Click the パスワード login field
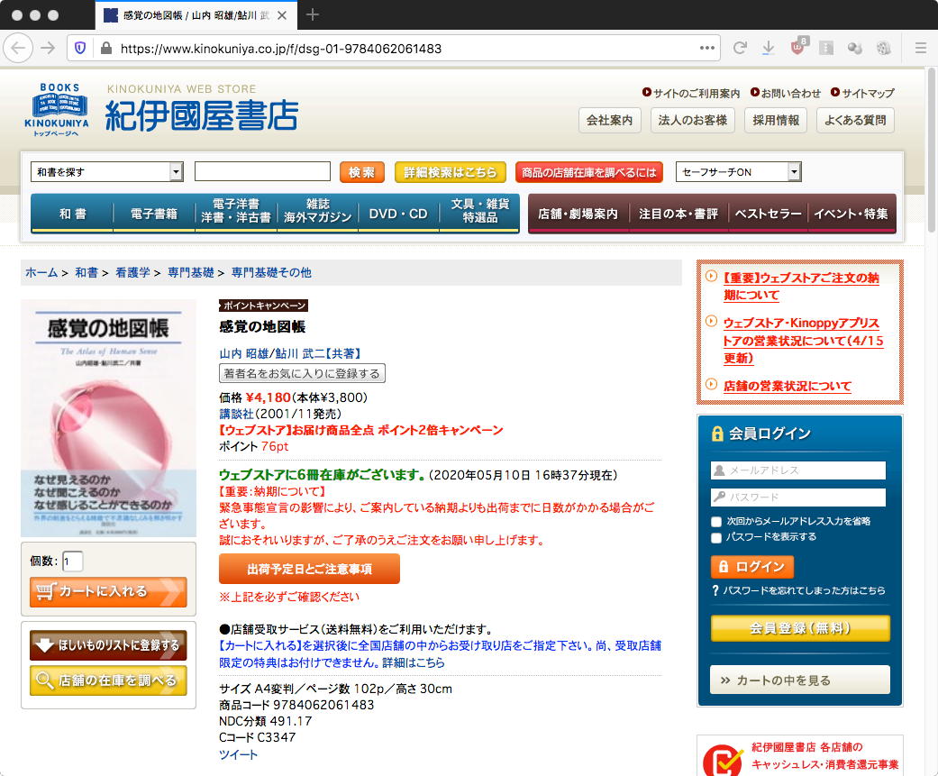Viewport: 938px width, 776px height. point(798,498)
